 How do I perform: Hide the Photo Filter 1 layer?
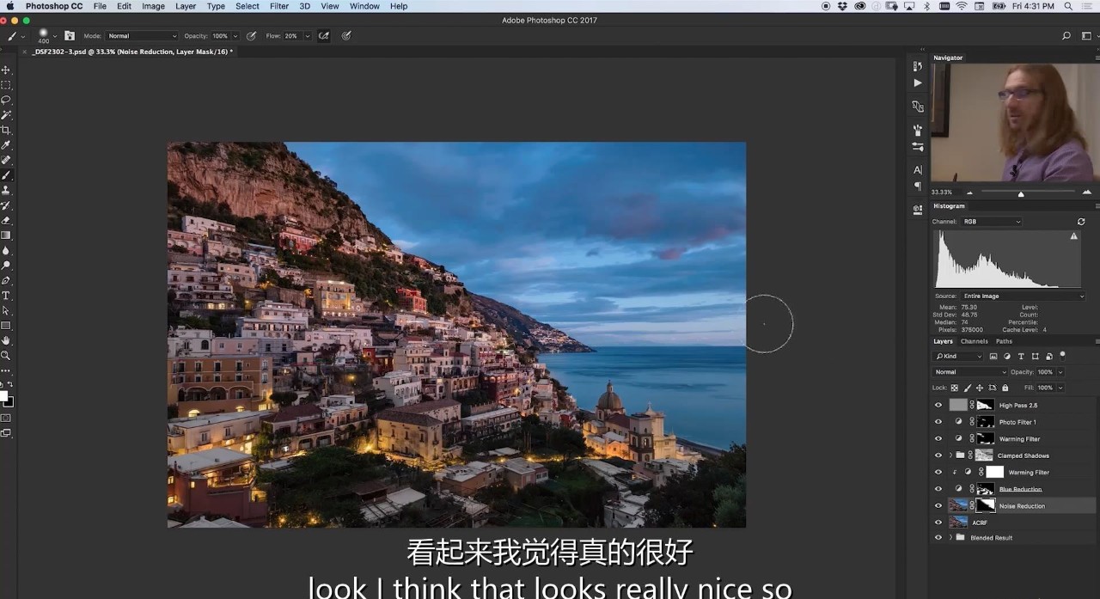tap(938, 422)
